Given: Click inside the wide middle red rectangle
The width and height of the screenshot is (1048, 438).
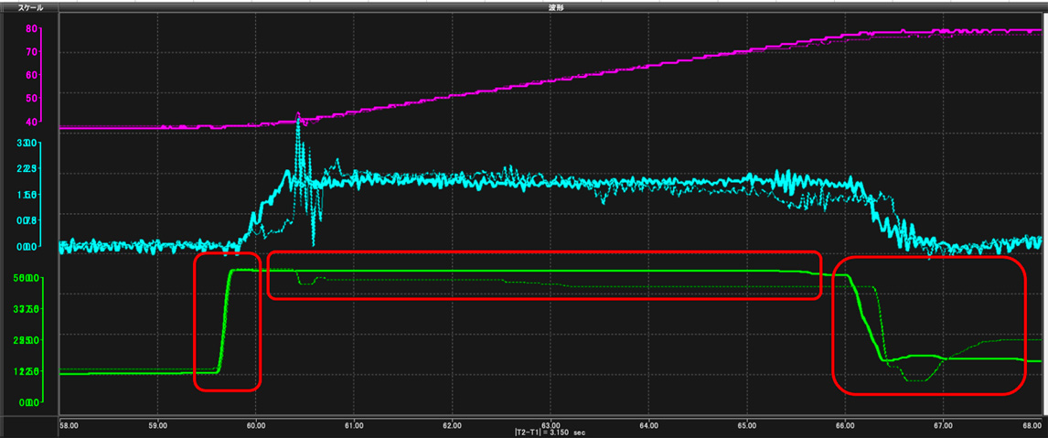Looking at the screenshot, I should [544, 274].
